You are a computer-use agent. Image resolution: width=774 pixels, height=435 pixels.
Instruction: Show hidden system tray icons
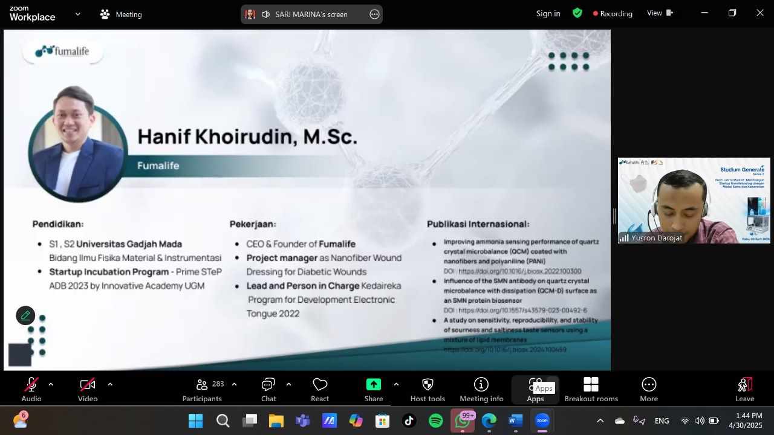pos(600,421)
